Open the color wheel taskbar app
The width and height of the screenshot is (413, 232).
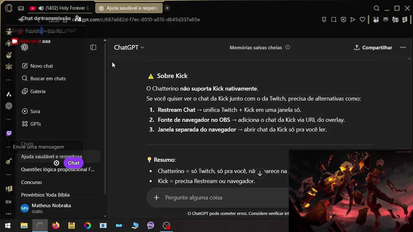coord(87,226)
